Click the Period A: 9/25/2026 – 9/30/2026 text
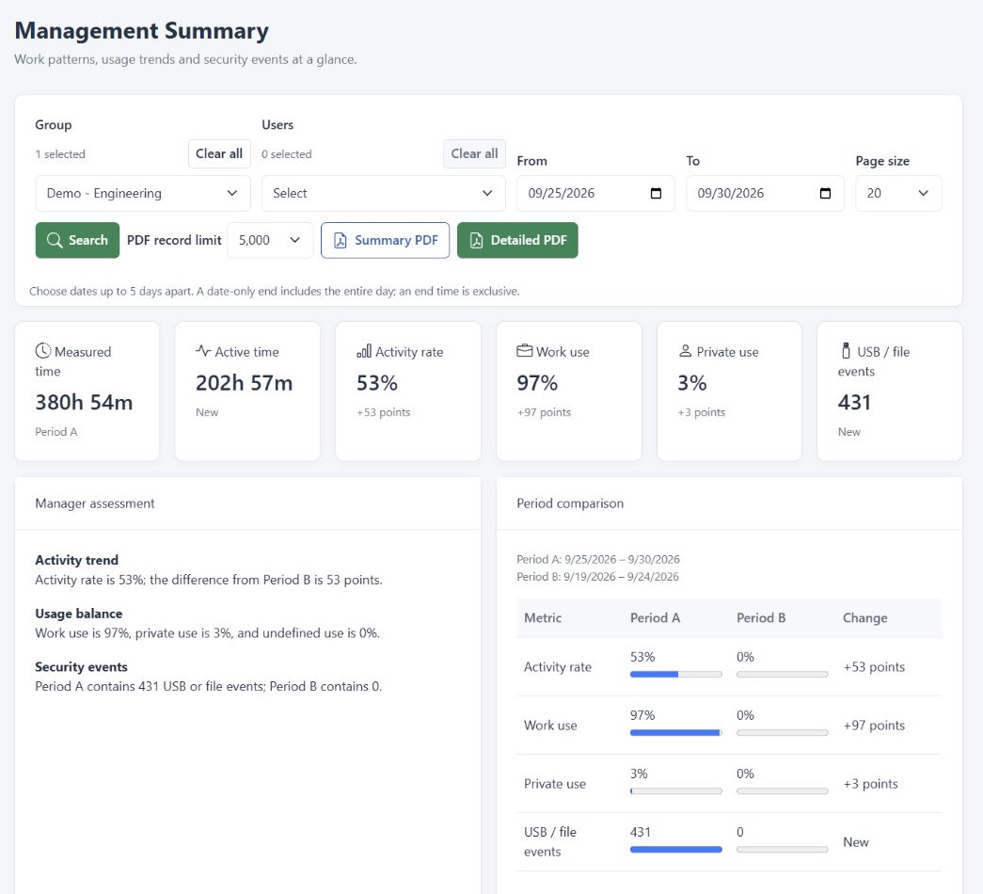 click(x=598, y=559)
